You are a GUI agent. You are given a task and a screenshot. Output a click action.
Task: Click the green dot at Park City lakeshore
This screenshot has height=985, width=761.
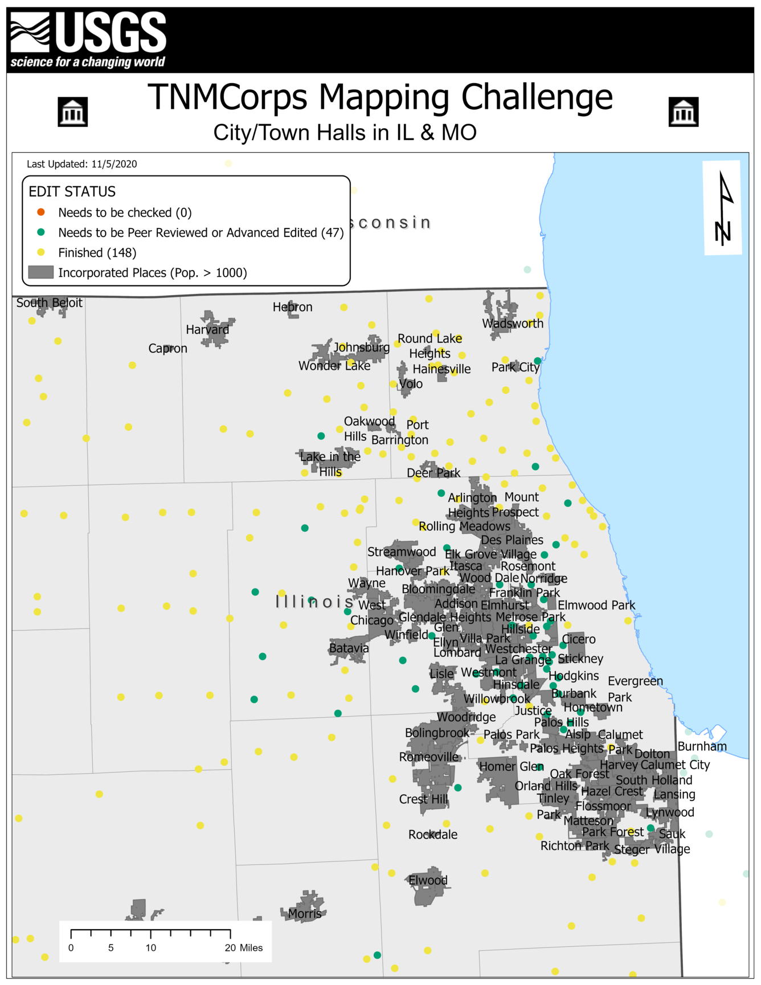537,361
